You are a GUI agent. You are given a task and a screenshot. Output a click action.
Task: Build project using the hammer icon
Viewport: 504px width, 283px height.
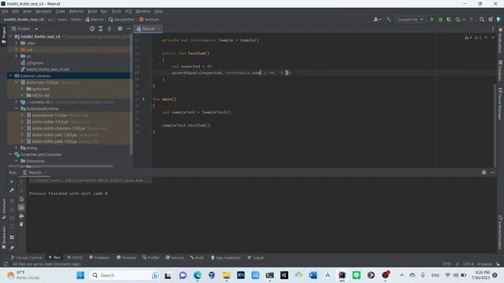click(388, 20)
